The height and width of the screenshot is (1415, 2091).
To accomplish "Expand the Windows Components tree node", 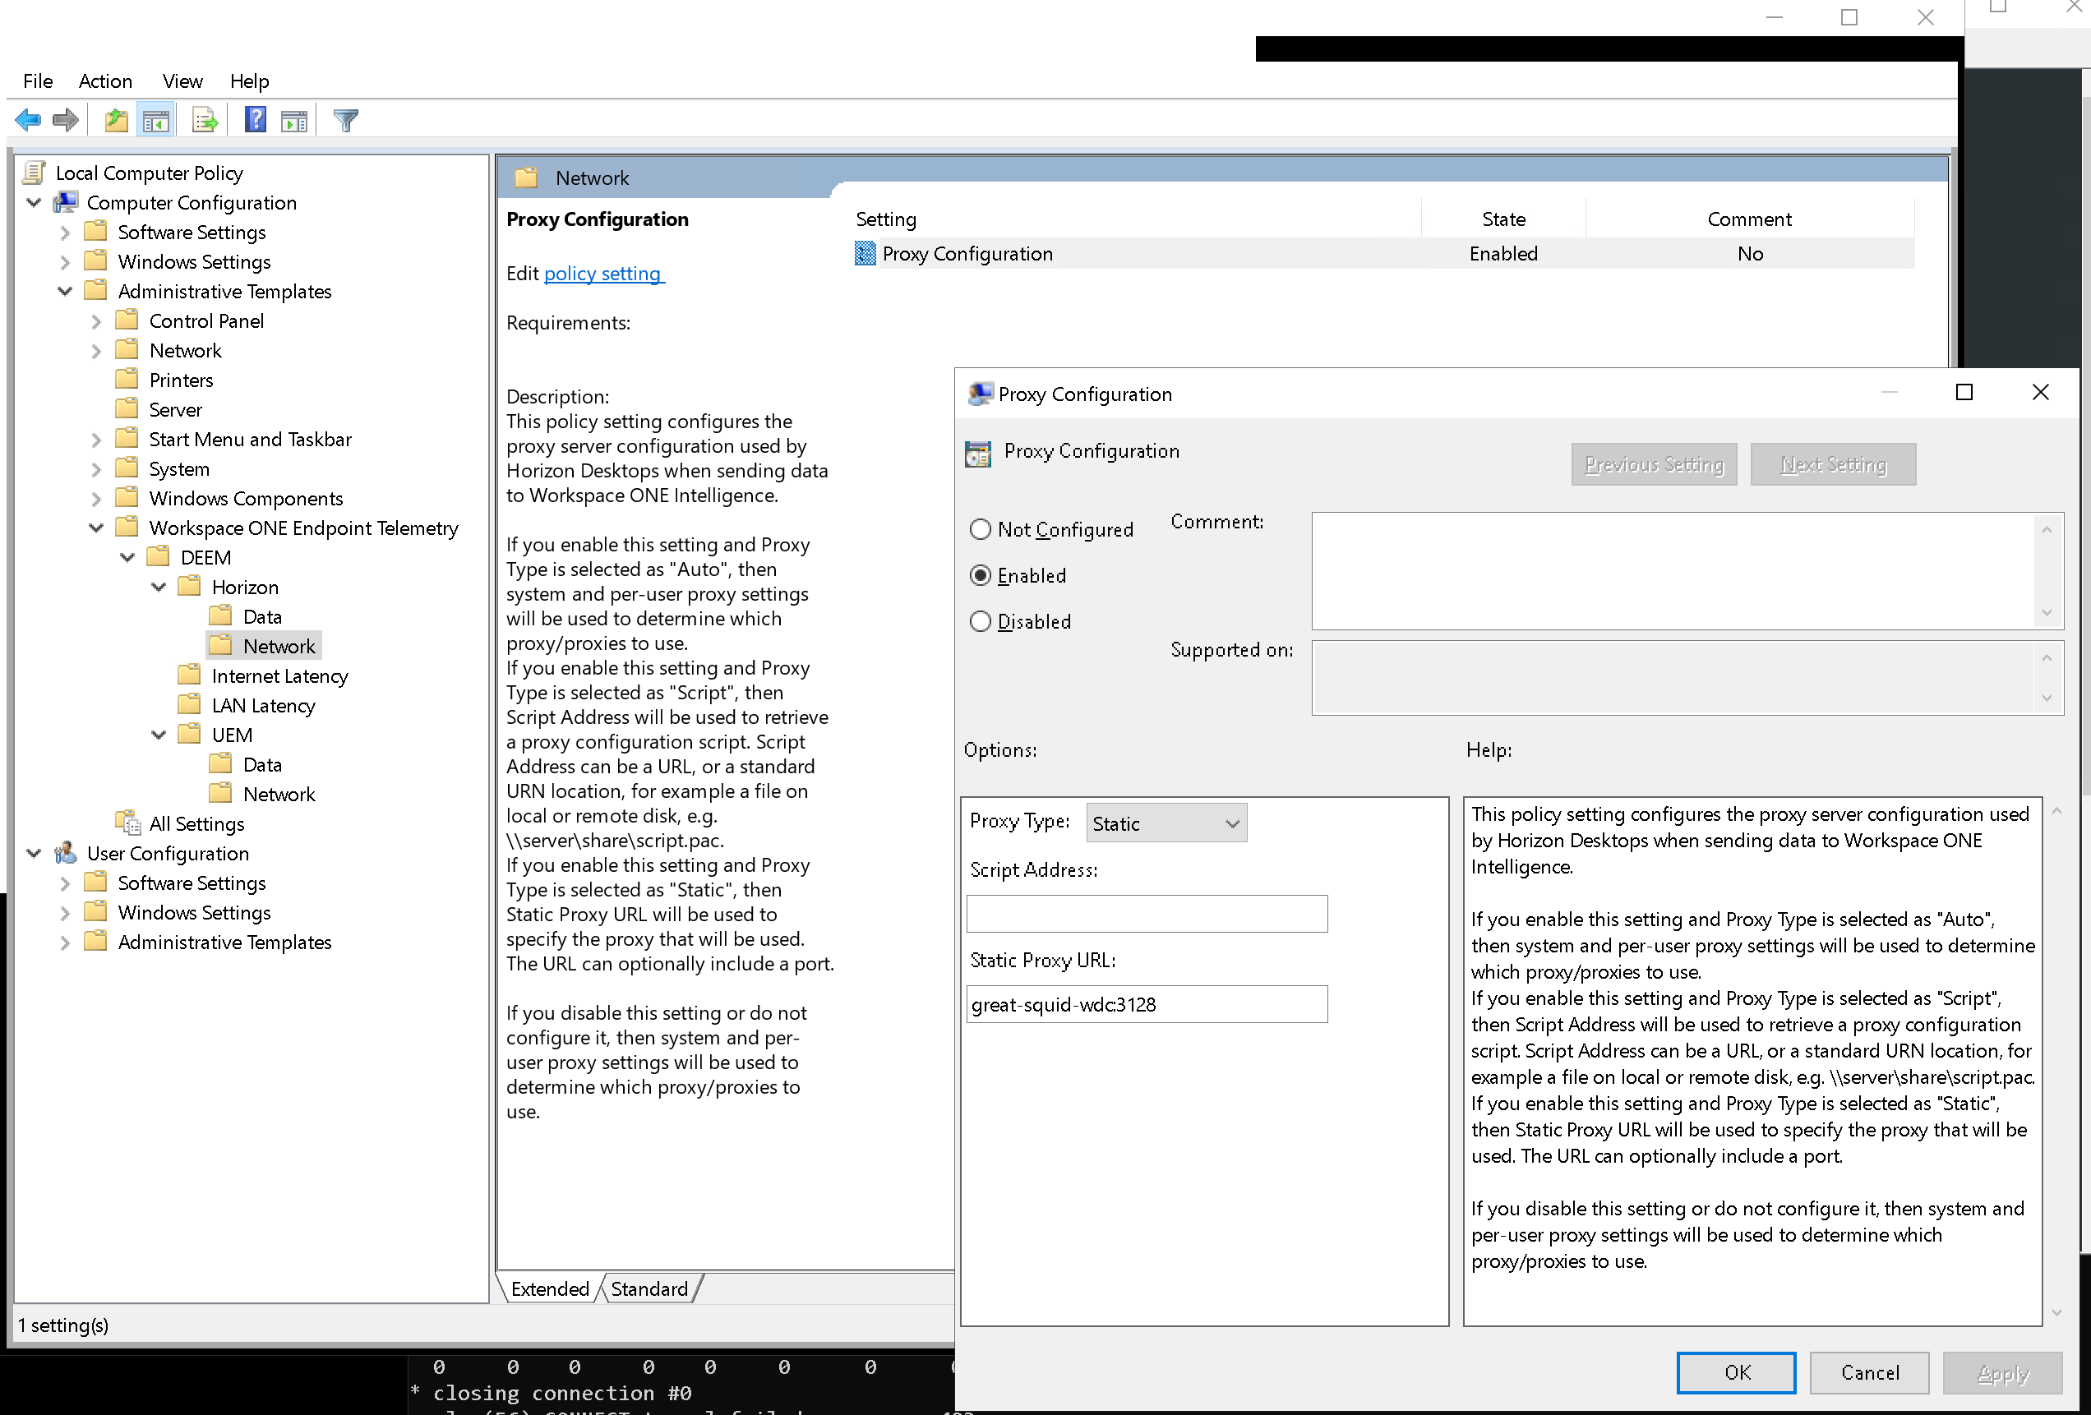I will 96,497.
